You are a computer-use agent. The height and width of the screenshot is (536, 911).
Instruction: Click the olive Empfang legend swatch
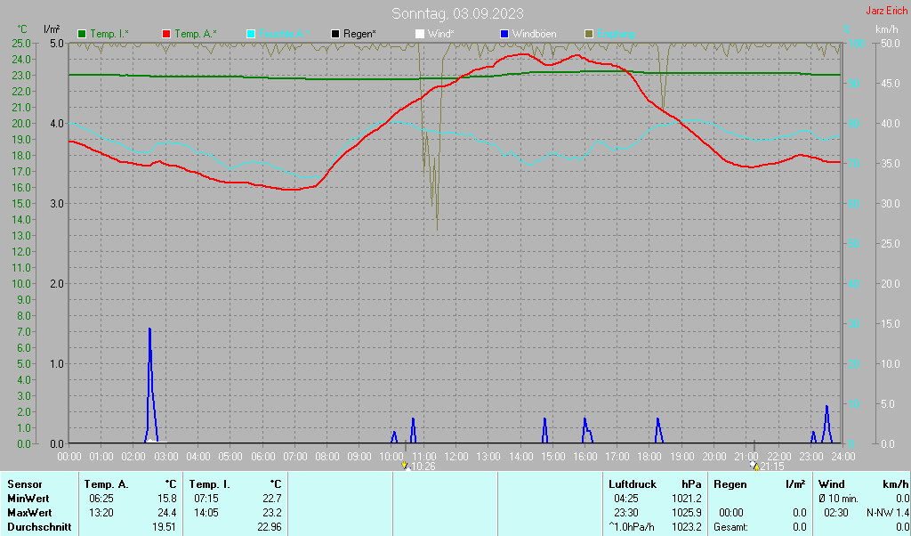pyautogui.click(x=589, y=35)
